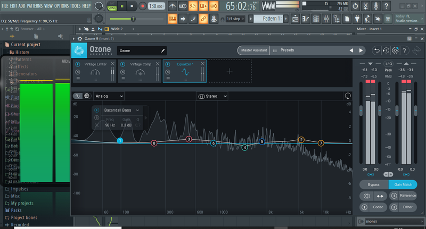426x229 pixels.
Task: Click the record button in transport
Action: (142, 6)
